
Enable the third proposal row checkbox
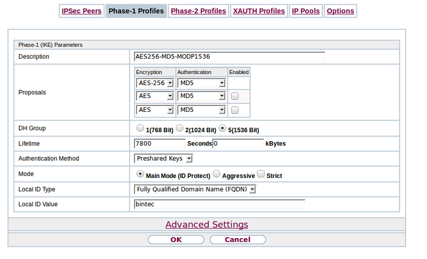pos(235,110)
